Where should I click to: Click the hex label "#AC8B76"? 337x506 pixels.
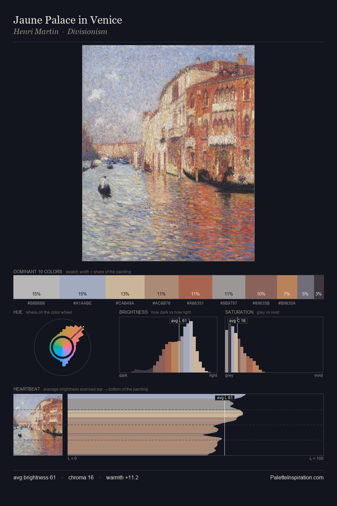point(161,303)
